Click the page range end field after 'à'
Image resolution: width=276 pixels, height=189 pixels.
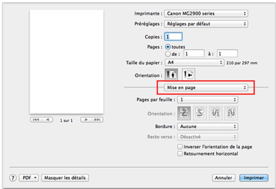coord(227,54)
